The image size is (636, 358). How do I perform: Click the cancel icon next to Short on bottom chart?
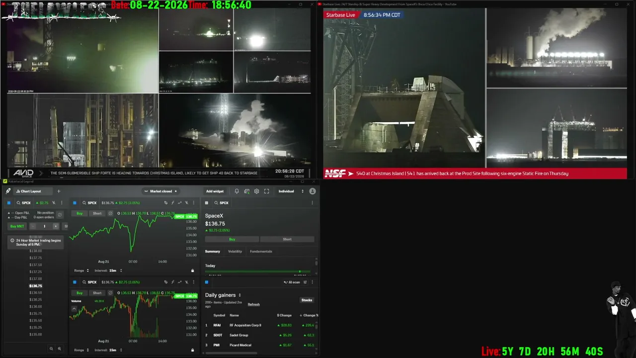(110, 293)
